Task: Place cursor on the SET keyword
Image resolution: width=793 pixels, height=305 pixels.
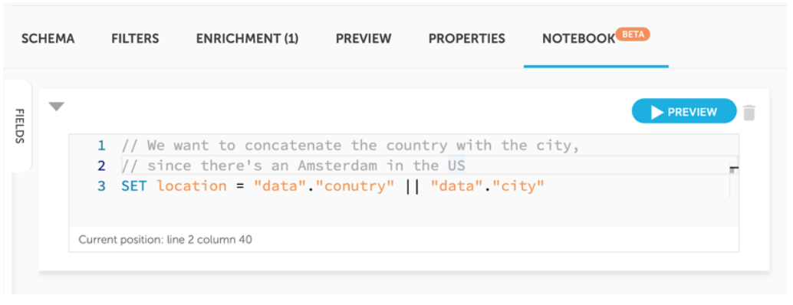Action: tap(134, 185)
